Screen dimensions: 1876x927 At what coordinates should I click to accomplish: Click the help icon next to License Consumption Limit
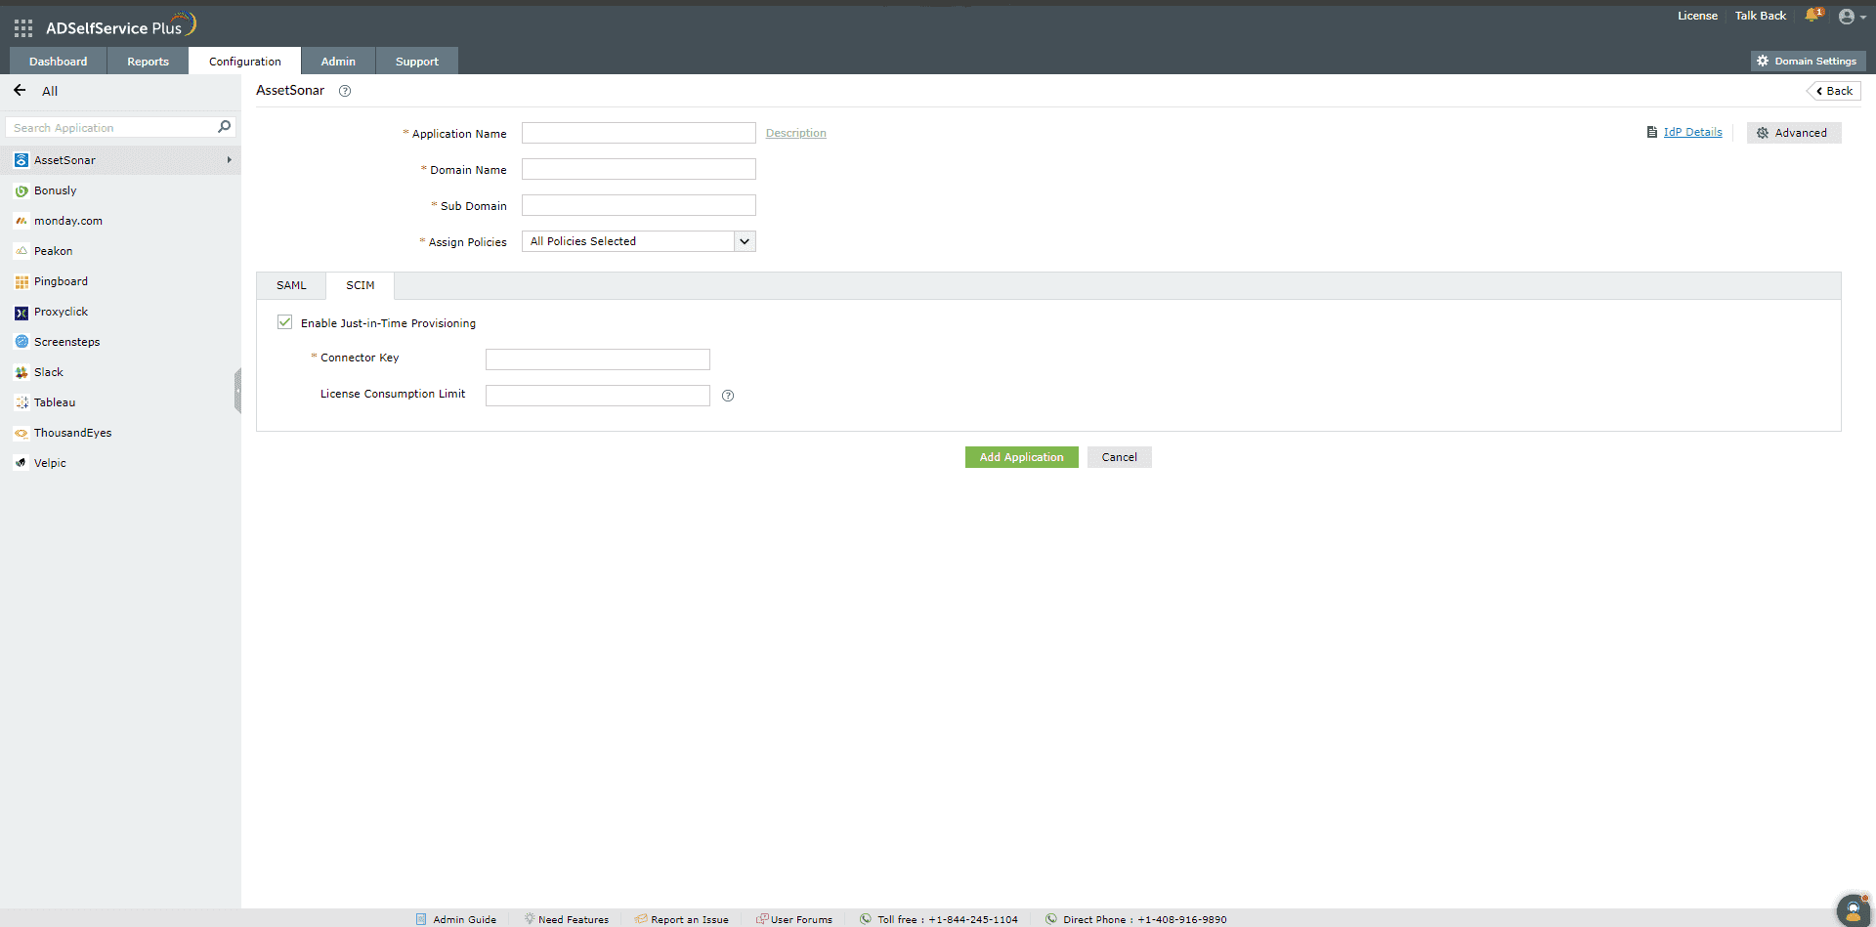point(728,396)
